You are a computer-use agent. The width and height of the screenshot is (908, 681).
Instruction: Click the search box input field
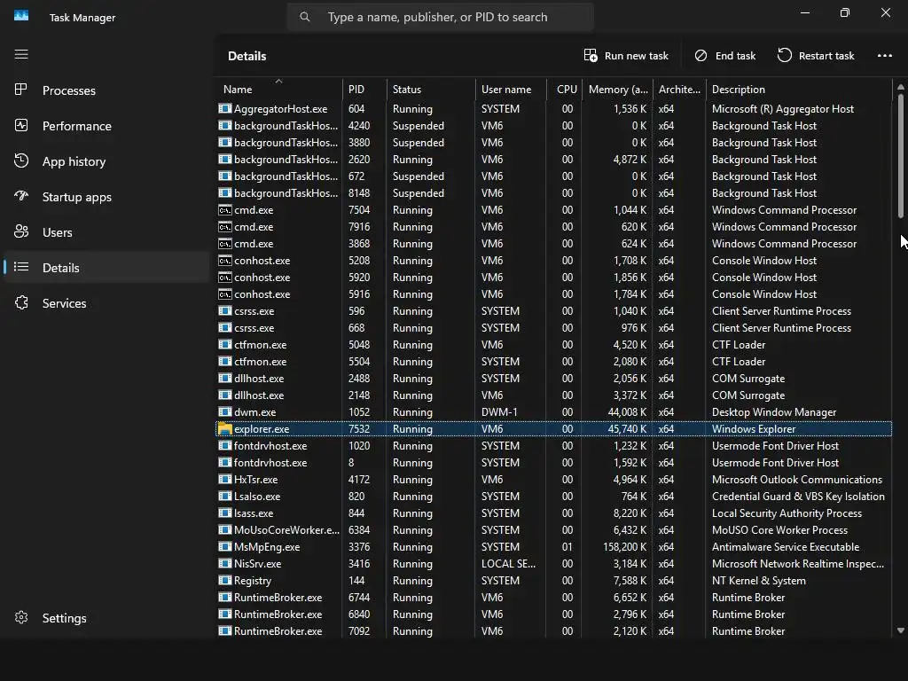pos(440,17)
